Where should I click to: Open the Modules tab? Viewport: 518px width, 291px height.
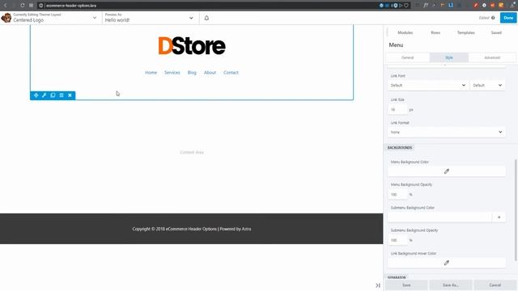(405, 32)
